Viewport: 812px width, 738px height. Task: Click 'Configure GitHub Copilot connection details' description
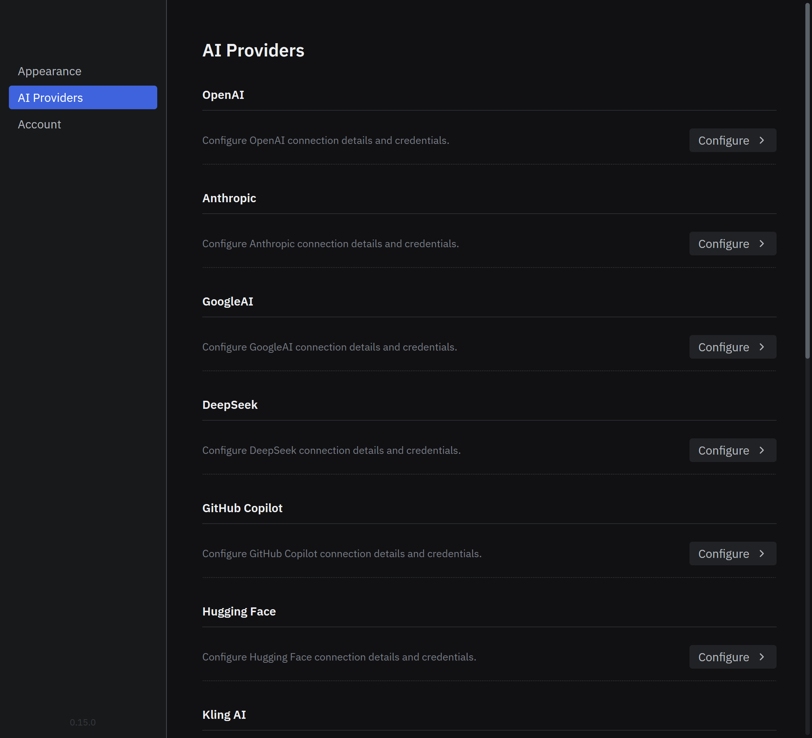click(341, 553)
